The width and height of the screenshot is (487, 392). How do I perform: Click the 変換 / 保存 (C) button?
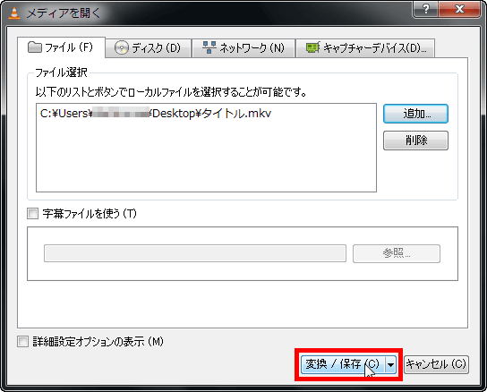tap(343, 364)
